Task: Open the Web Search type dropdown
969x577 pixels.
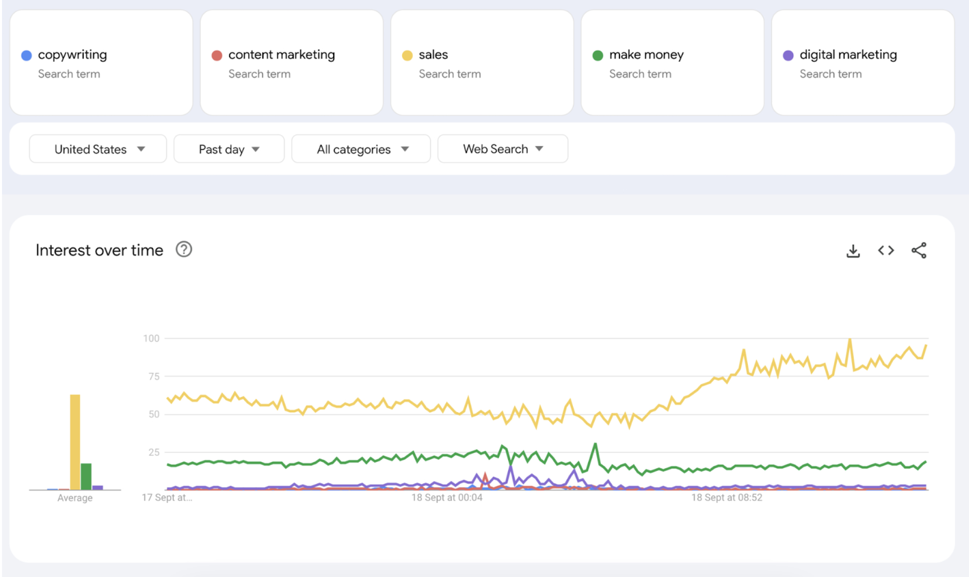Action: pos(503,149)
